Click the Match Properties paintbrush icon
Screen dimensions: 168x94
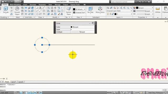[59, 14]
